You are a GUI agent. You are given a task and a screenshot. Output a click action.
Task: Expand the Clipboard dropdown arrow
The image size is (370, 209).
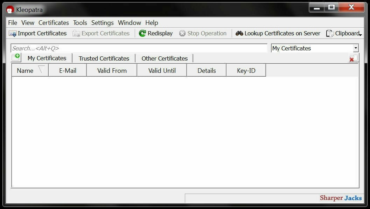click(x=361, y=34)
